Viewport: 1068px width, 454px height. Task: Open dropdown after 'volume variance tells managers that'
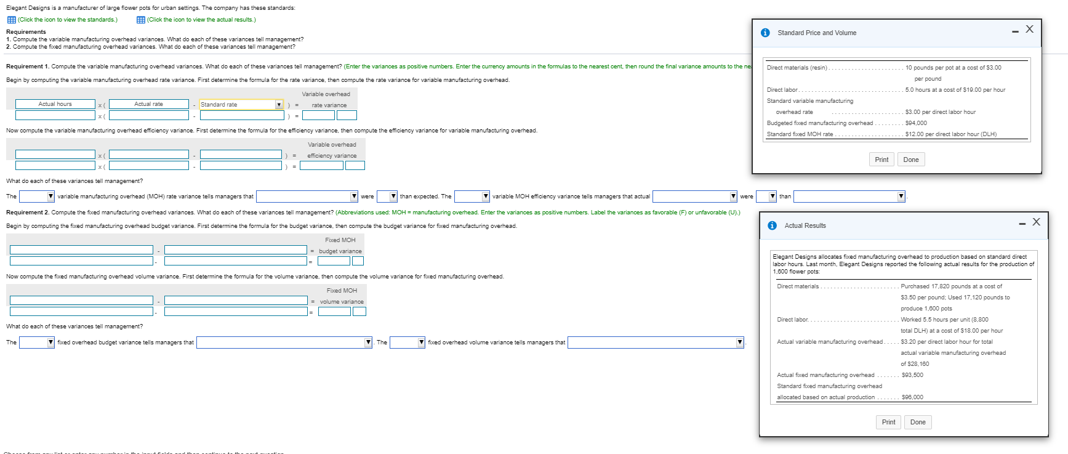tap(656, 343)
